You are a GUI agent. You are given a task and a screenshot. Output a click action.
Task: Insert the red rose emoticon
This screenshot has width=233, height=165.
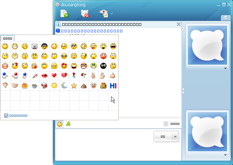tap(74, 76)
